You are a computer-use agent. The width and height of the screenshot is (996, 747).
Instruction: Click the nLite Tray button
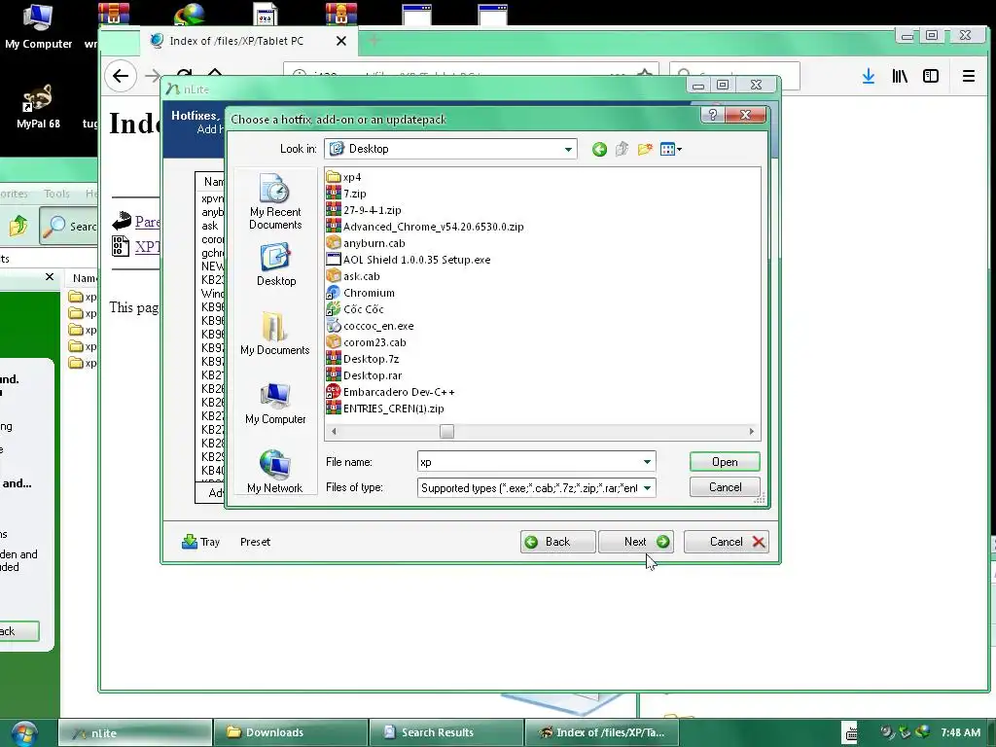[x=200, y=542]
